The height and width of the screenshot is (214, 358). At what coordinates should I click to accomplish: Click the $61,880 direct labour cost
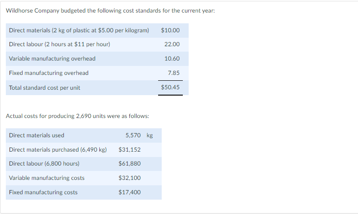(129, 164)
